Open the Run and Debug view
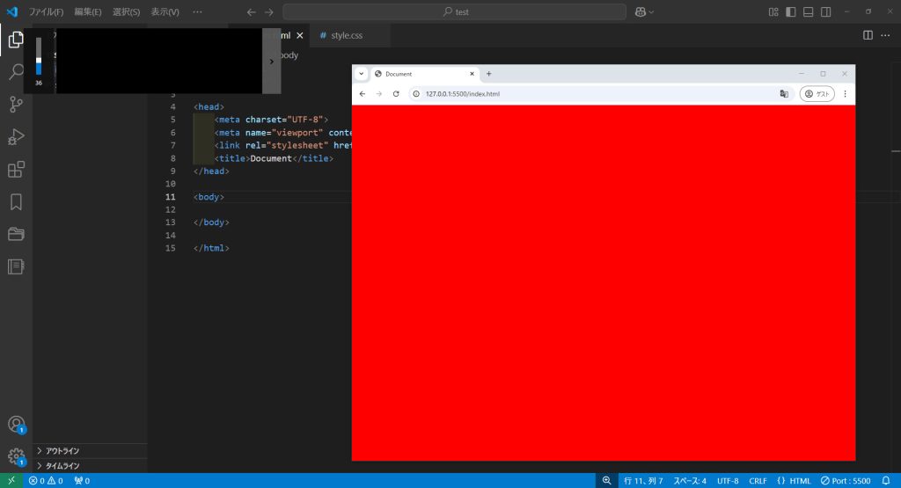The width and height of the screenshot is (901, 488). pyautogui.click(x=16, y=137)
